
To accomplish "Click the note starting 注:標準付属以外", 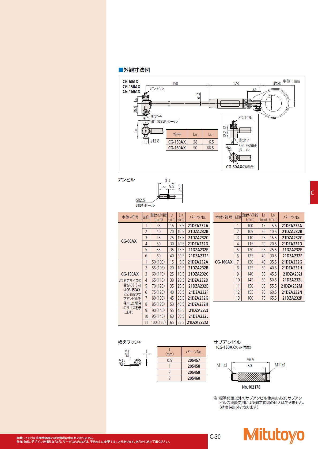I will click(x=259, y=403).
